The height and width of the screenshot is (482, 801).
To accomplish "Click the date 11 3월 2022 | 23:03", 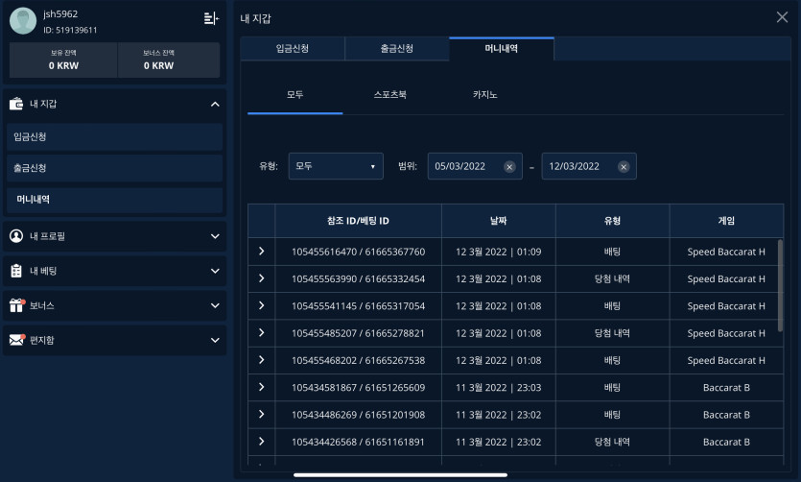I will 499,388.
